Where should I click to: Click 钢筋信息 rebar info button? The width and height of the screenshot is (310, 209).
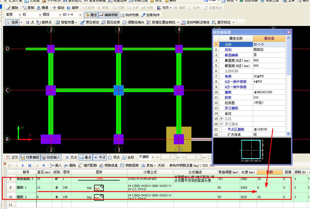[109, 165]
